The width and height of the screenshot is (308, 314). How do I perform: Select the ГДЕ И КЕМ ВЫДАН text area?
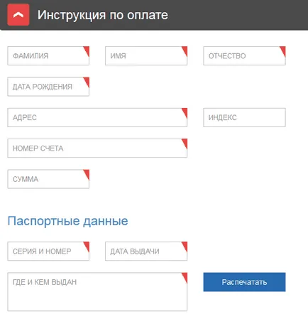click(x=97, y=292)
